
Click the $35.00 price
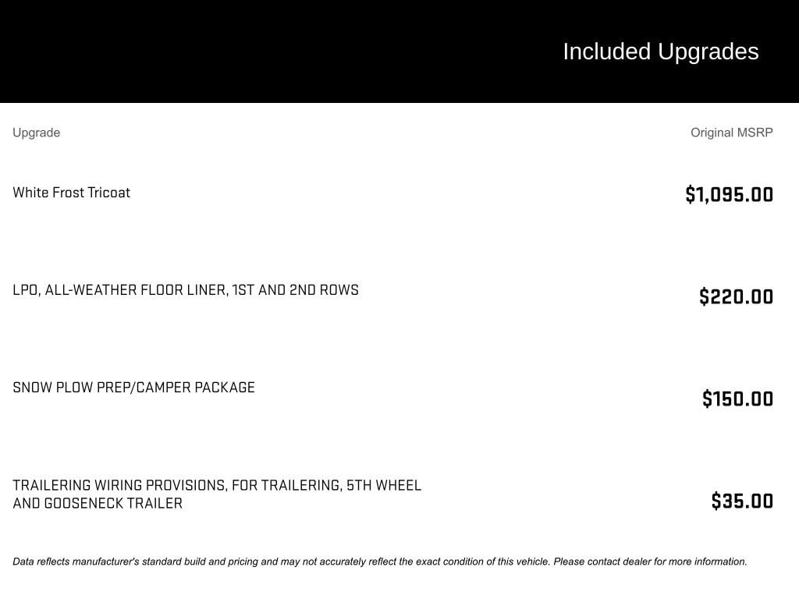point(742,501)
